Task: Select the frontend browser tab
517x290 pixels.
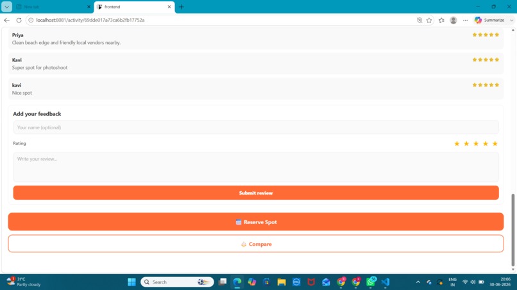Action: coord(134,6)
